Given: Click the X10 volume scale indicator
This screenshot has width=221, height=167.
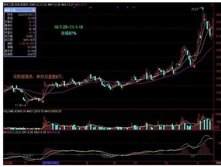Looking at the screenshot, I should [217, 127].
